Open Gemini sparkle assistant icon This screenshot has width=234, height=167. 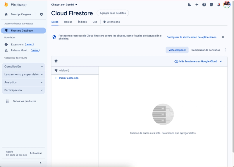pyautogui.click(x=197, y=5)
